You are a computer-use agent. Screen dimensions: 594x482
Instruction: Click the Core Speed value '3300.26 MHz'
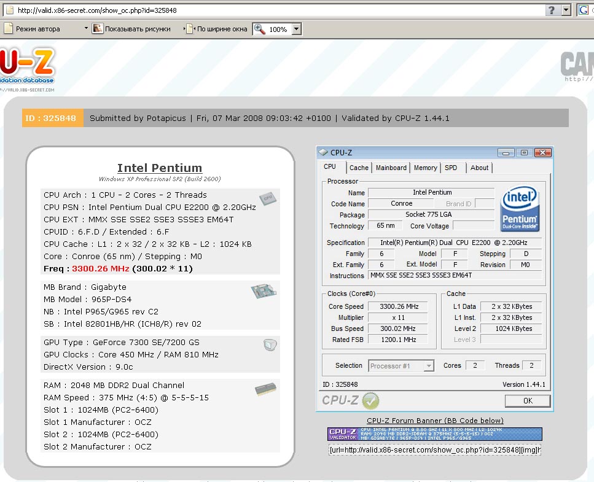399,306
